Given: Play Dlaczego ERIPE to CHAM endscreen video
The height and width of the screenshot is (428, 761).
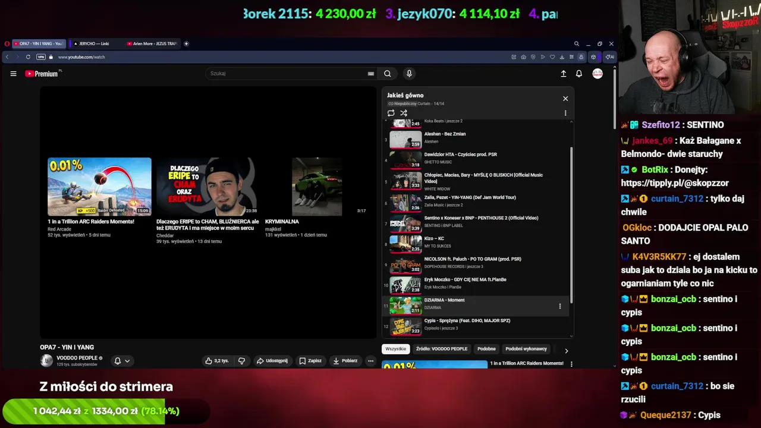Looking at the screenshot, I should point(207,186).
